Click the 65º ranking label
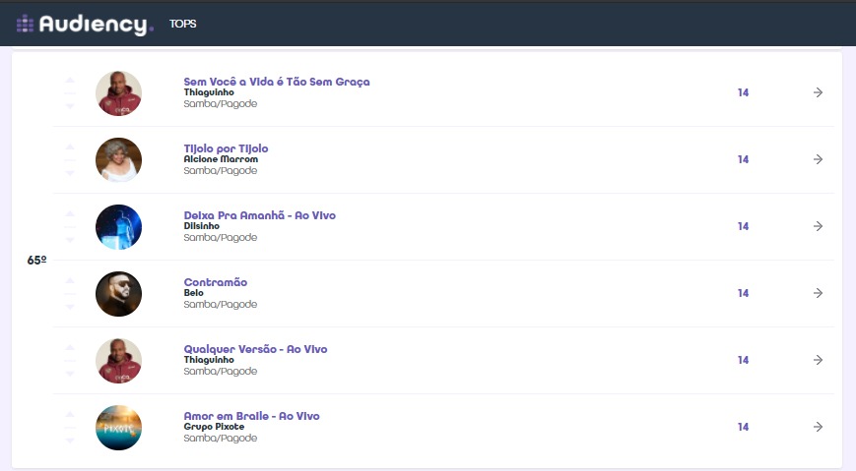 point(37,260)
